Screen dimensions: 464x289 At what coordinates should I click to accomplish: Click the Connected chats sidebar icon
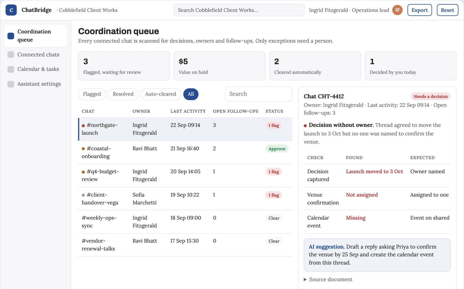pos(11,55)
